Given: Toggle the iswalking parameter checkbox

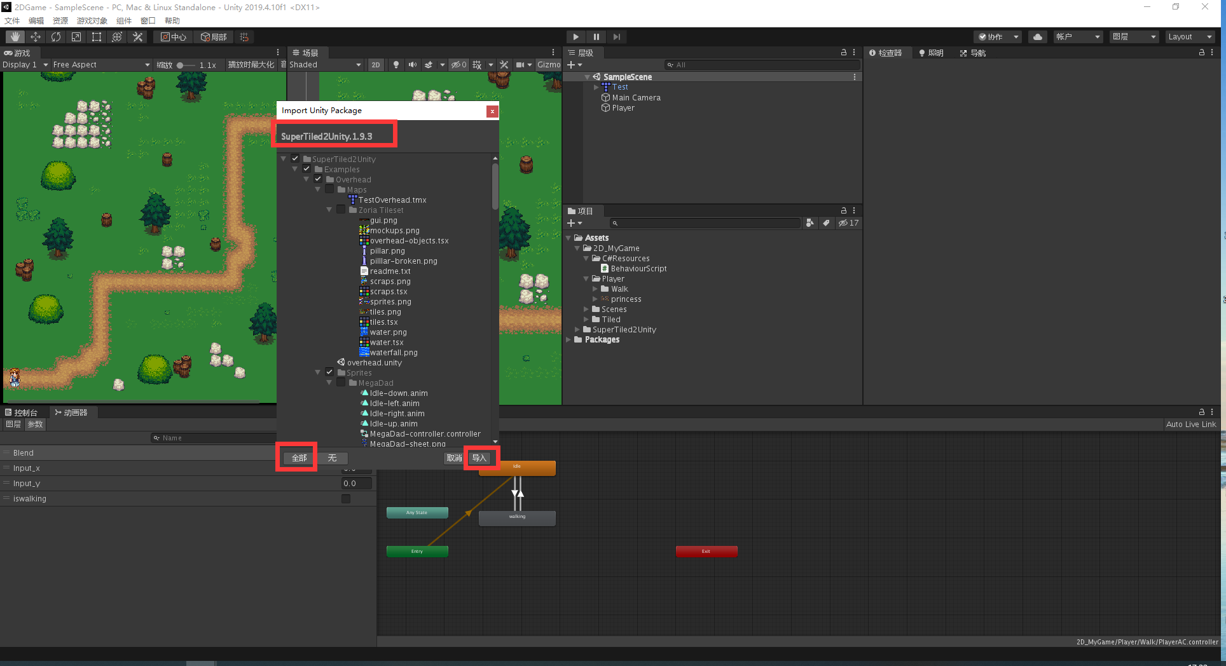Looking at the screenshot, I should pyautogui.click(x=345, y=498).
